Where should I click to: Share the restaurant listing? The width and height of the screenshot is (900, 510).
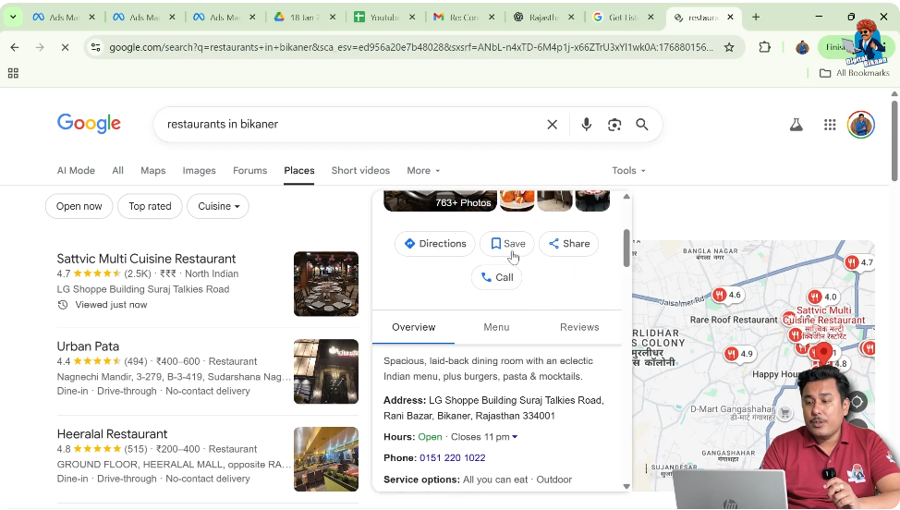569,244
